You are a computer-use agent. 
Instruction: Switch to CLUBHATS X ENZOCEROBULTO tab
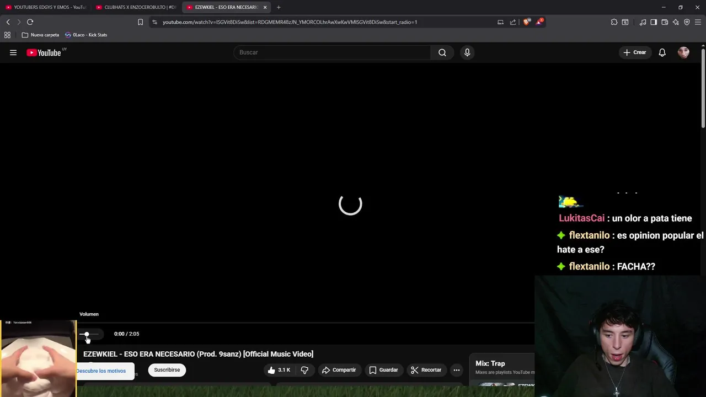click(136, 7)
